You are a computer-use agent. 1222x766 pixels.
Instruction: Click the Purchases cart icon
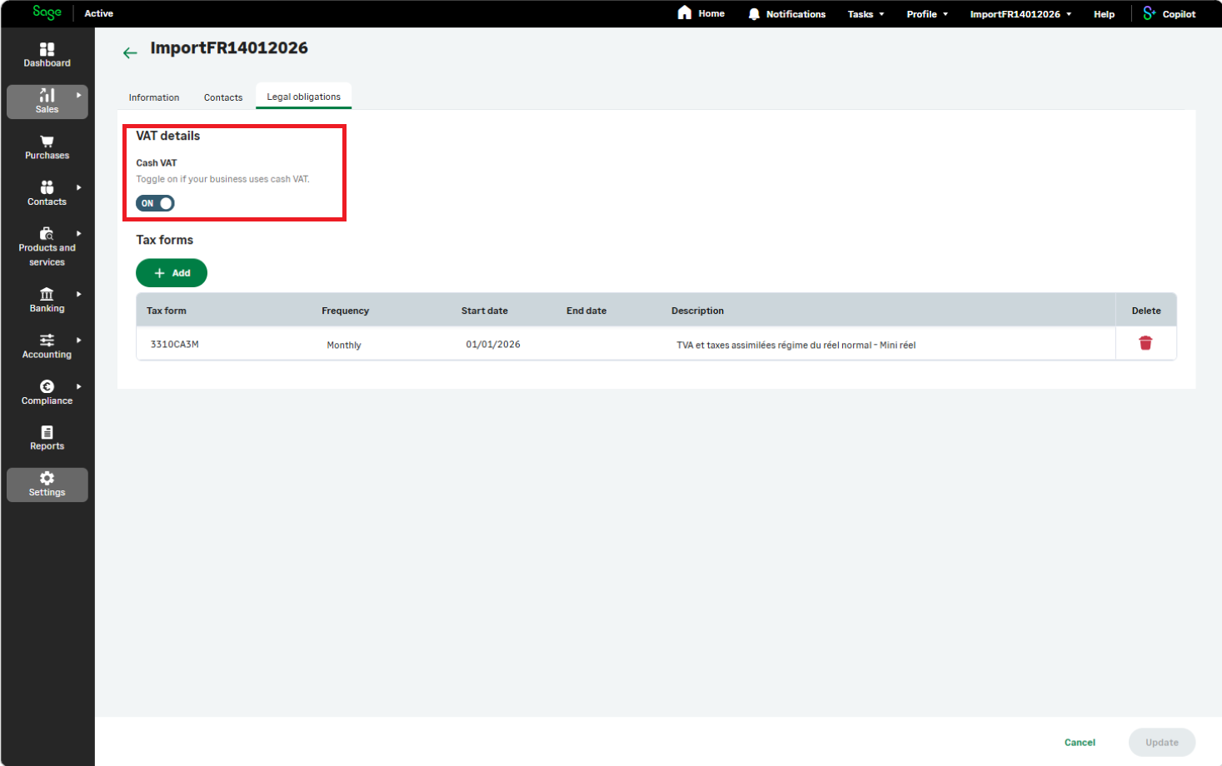click(47, 142)
